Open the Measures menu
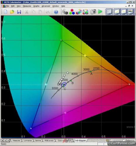The width and height of the screenshot is (136, 146). 27,6
